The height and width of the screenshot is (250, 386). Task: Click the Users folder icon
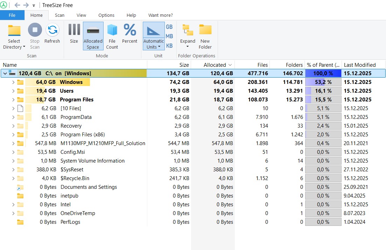(x=20, y=91)
